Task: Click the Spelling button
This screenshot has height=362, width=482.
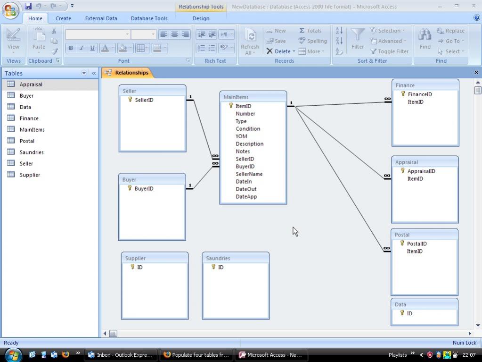Action: (313, 41)
